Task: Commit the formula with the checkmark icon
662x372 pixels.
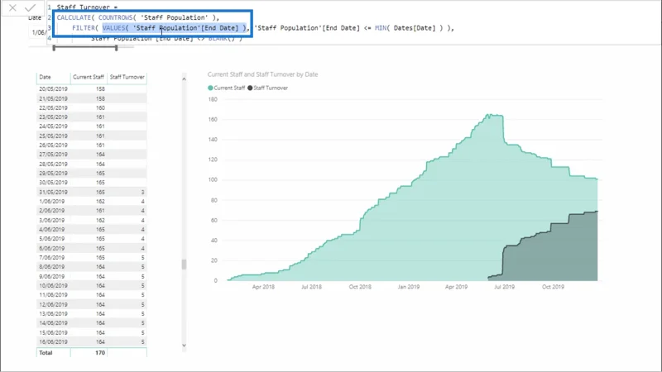Action: click(30, 7)
